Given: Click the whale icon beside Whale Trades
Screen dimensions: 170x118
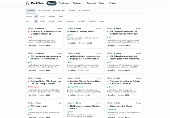Looking at the screenshot, I should point(54,10).
